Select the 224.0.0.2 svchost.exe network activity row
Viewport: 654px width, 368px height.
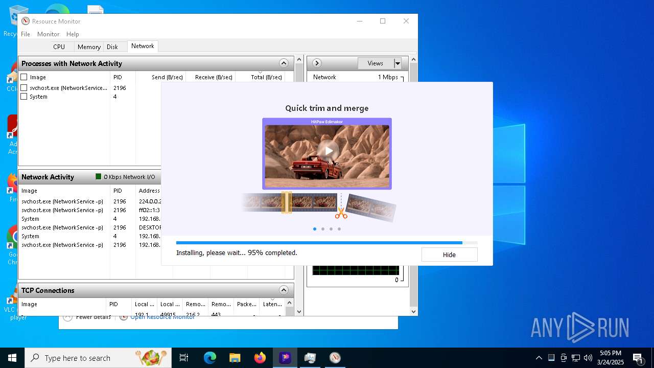point(90,201)
